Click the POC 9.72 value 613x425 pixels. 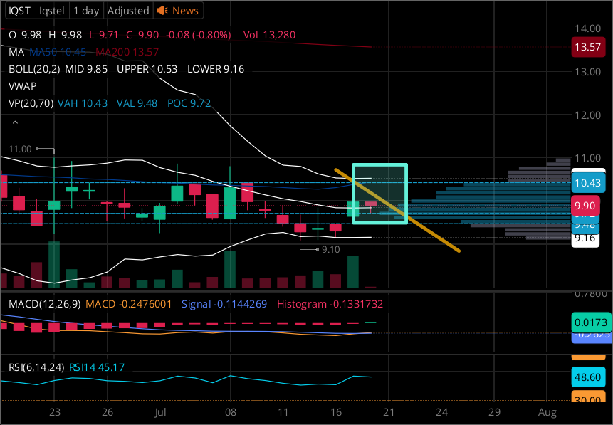(189, 103)
